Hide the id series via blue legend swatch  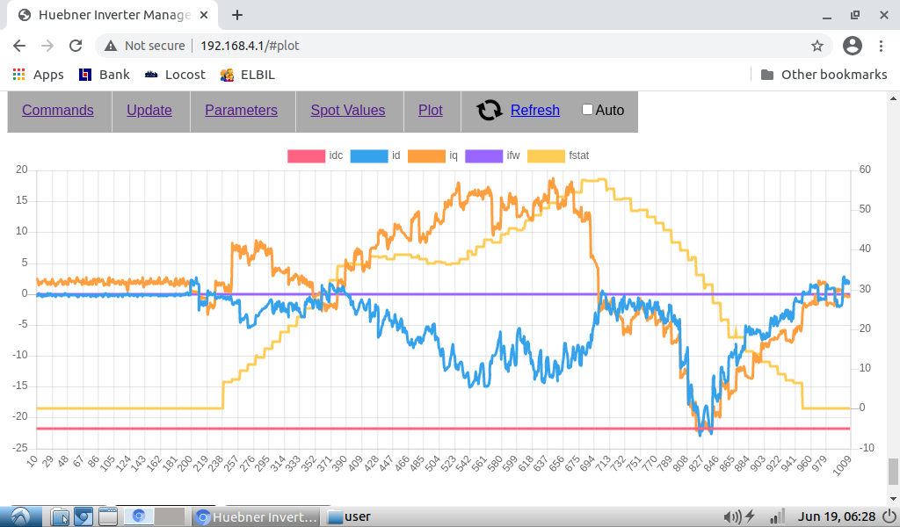(368, 155)
